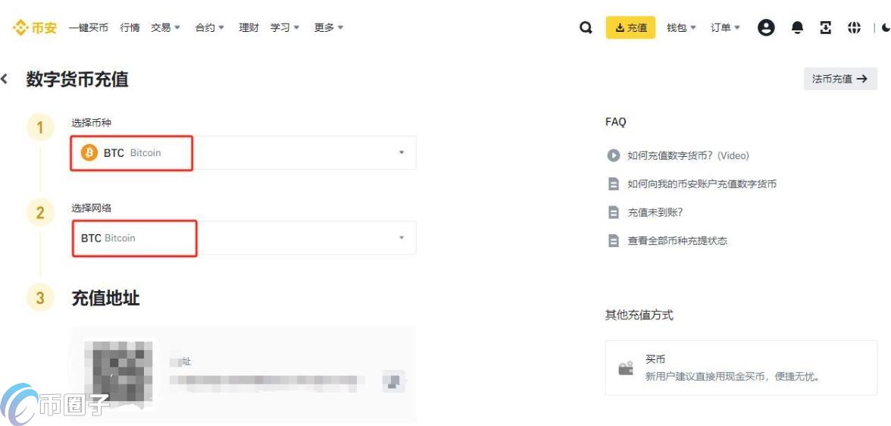Viewport: 891px width, 426px height.
Task: Select the 买币 buy crypto card
Action: [742, 368]
